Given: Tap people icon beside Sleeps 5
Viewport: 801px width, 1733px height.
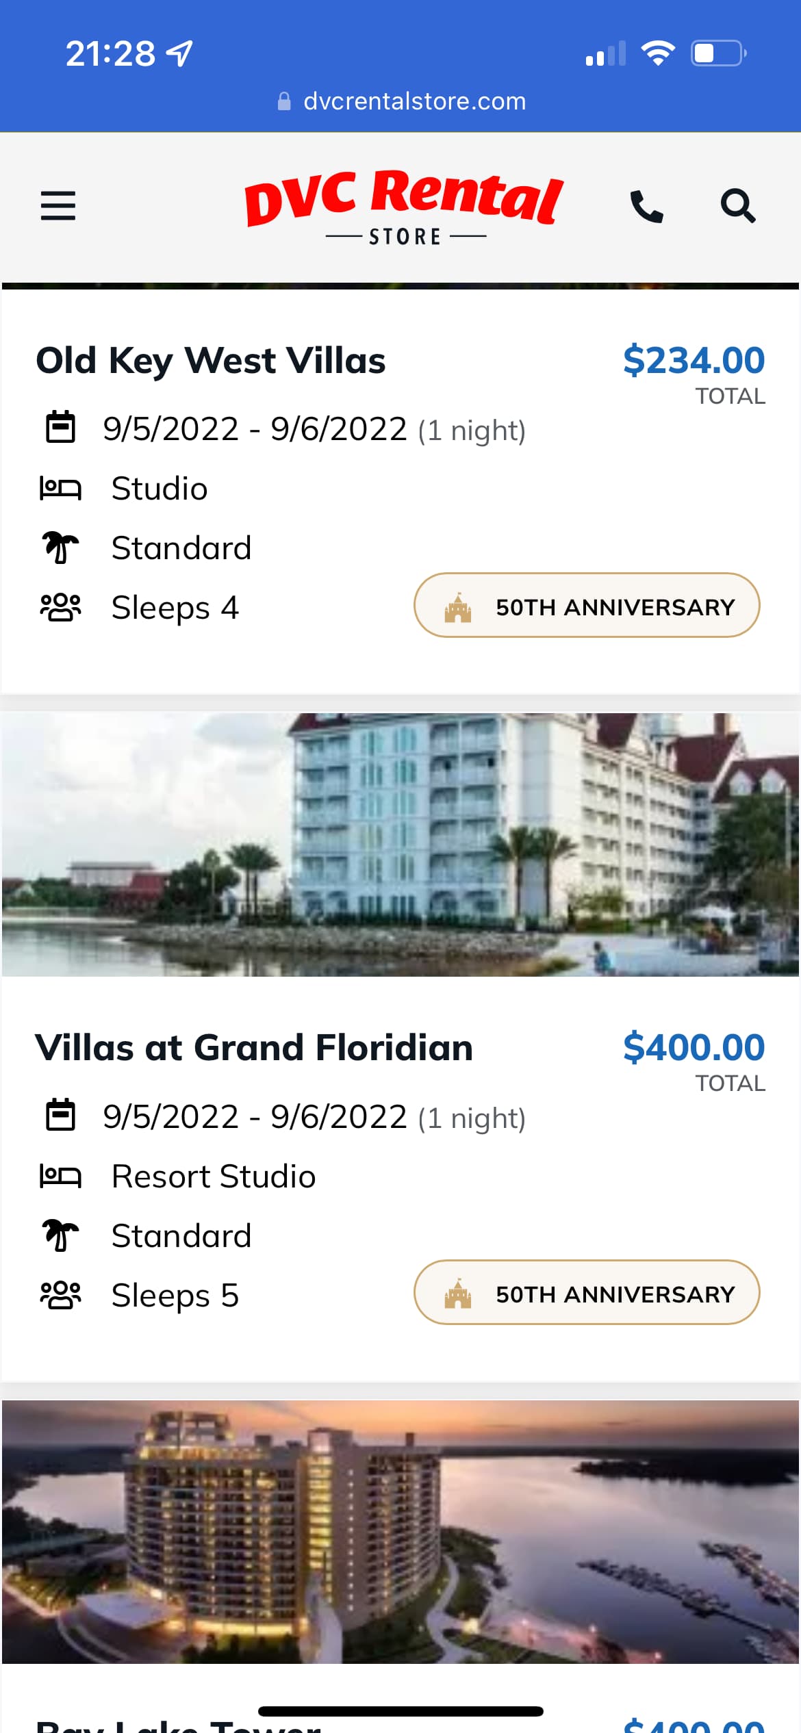Looking at the screenshot, I should click(x=60, y=1295).
